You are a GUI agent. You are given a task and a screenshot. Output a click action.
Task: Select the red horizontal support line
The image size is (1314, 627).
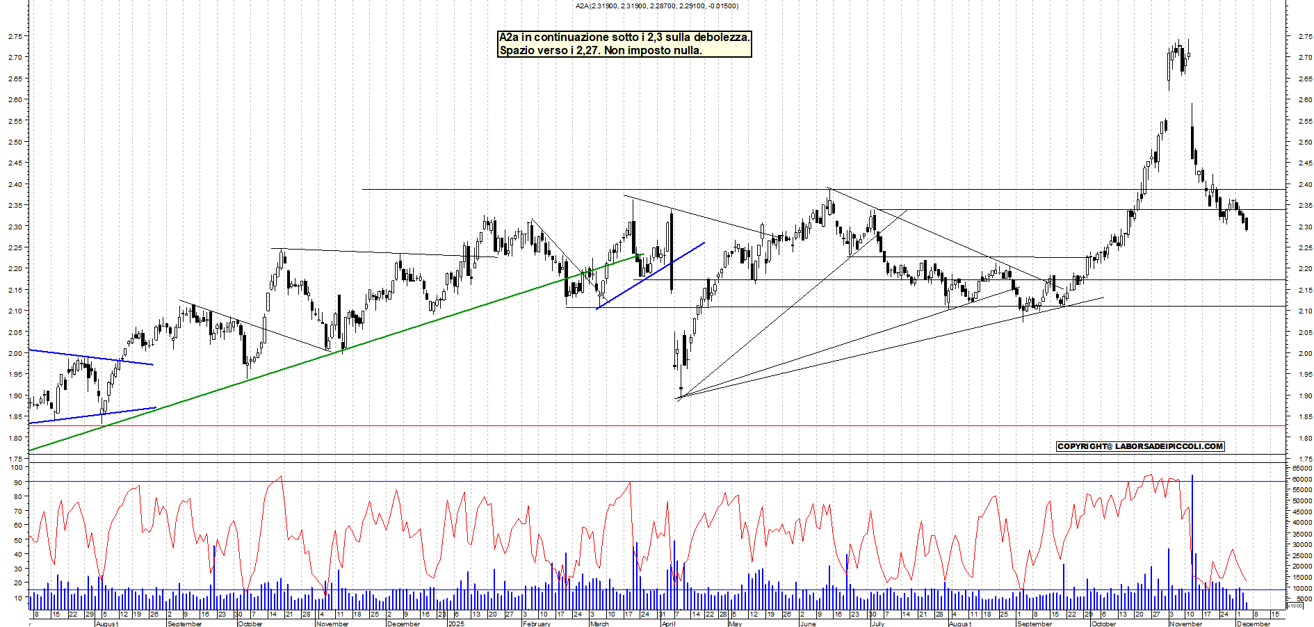click(x=487, y=425)
